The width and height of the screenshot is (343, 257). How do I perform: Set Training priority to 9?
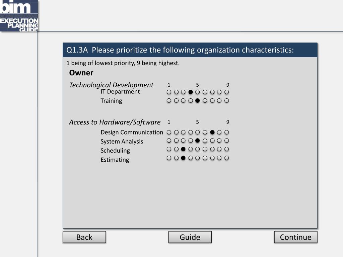pos(227,100)
